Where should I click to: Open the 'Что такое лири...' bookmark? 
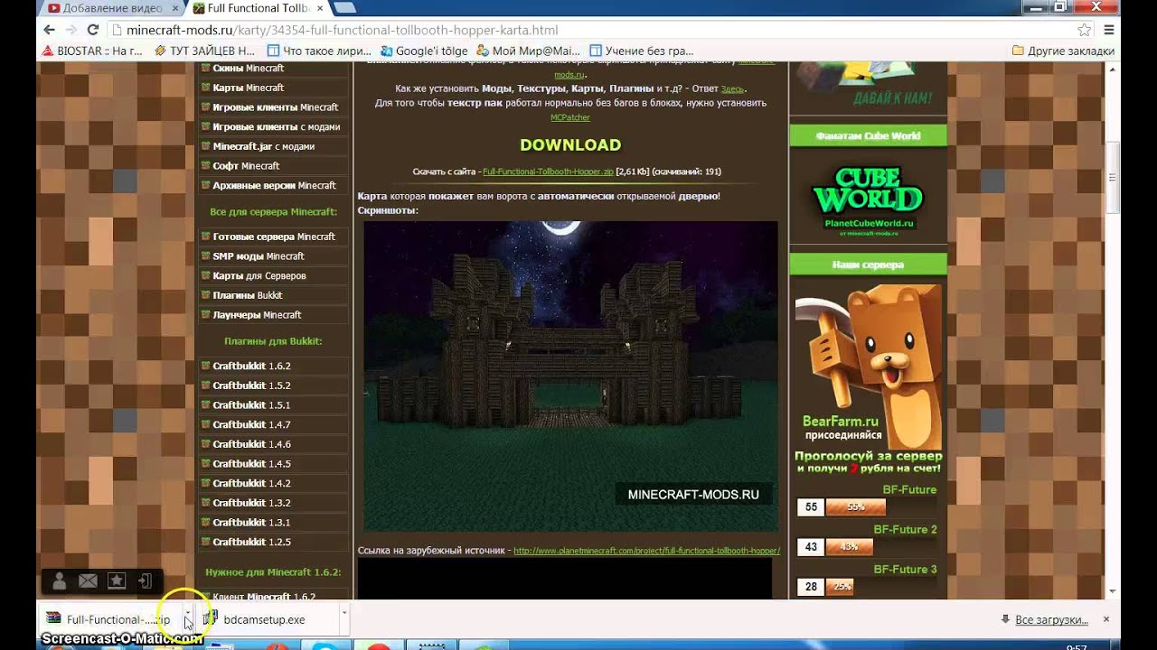pos(319,51)
